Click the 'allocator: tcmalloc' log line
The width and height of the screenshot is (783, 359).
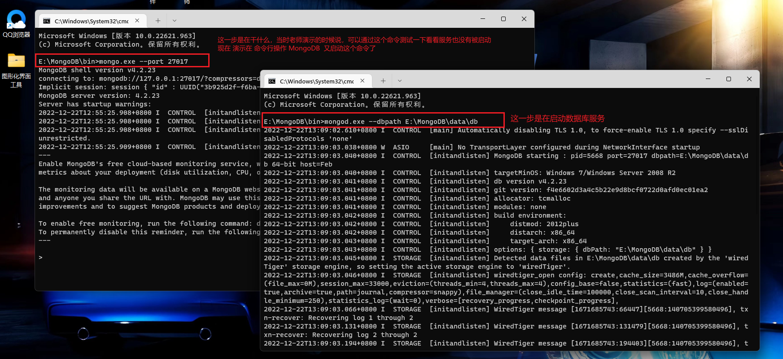(417, 198)
